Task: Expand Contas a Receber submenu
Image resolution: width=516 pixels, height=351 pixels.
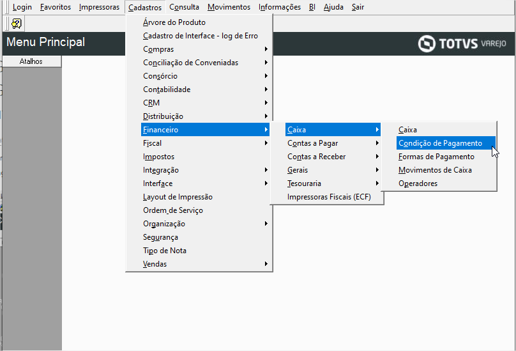Action: click(333, 157)
